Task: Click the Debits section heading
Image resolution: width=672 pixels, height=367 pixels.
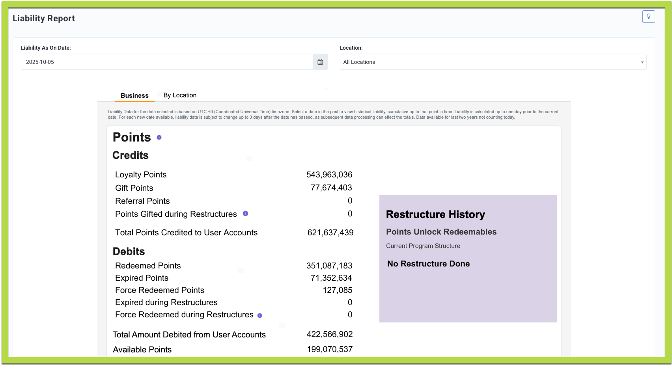Action: (x=129, y=251)
